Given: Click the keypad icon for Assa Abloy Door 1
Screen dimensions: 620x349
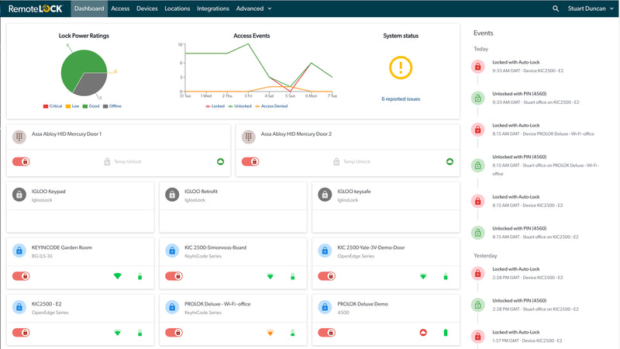Looking at the screenshot, I should coord(19,136).
